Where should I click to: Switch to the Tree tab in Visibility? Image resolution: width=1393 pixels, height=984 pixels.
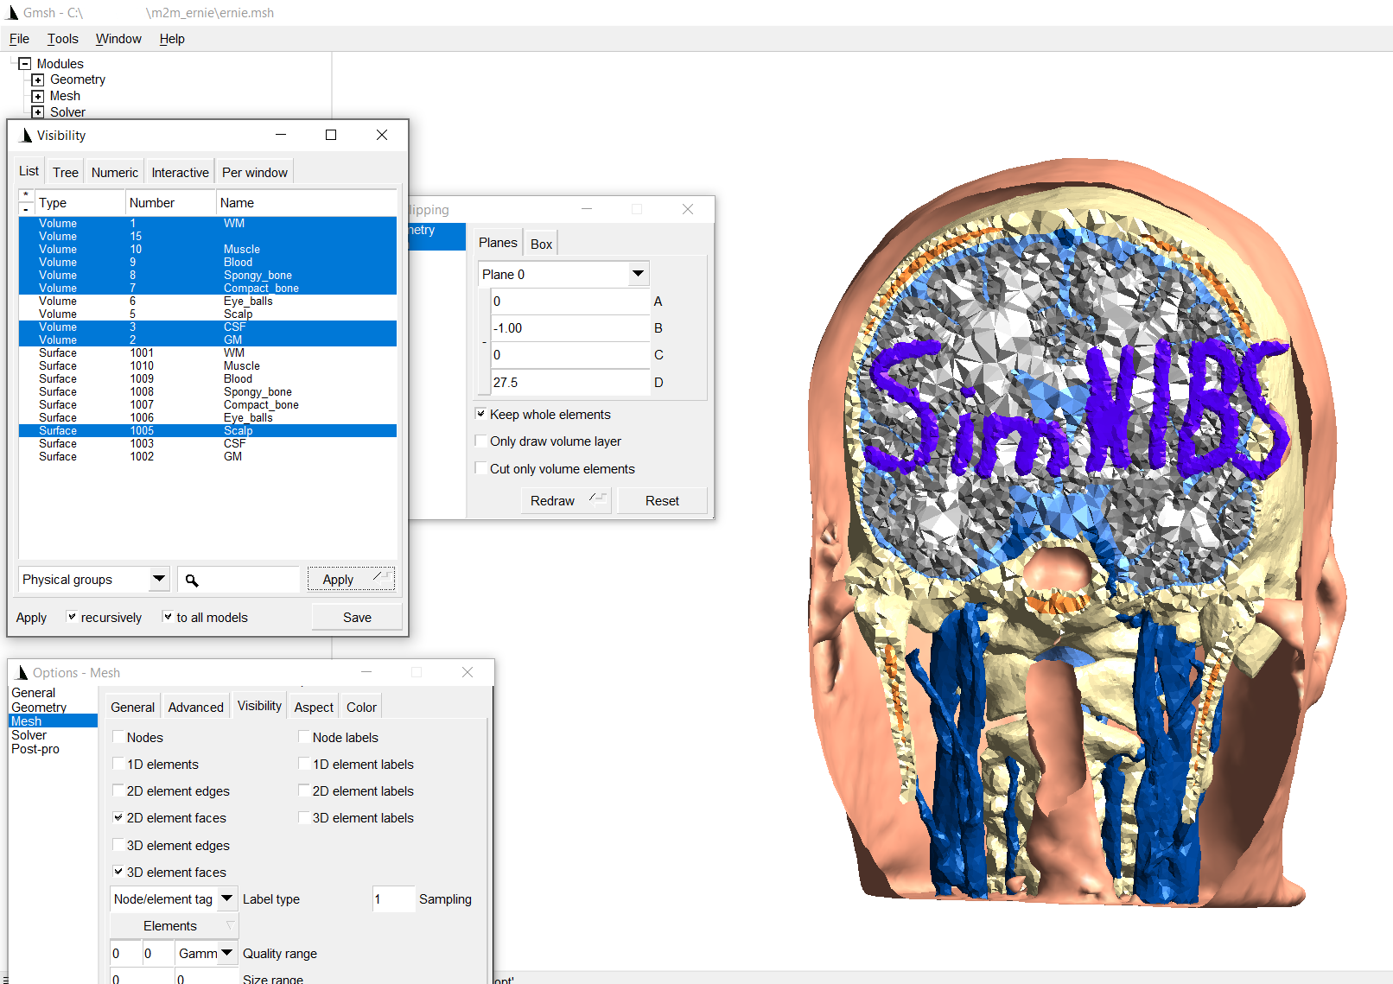pyautogui.click(x=66, y=172)
